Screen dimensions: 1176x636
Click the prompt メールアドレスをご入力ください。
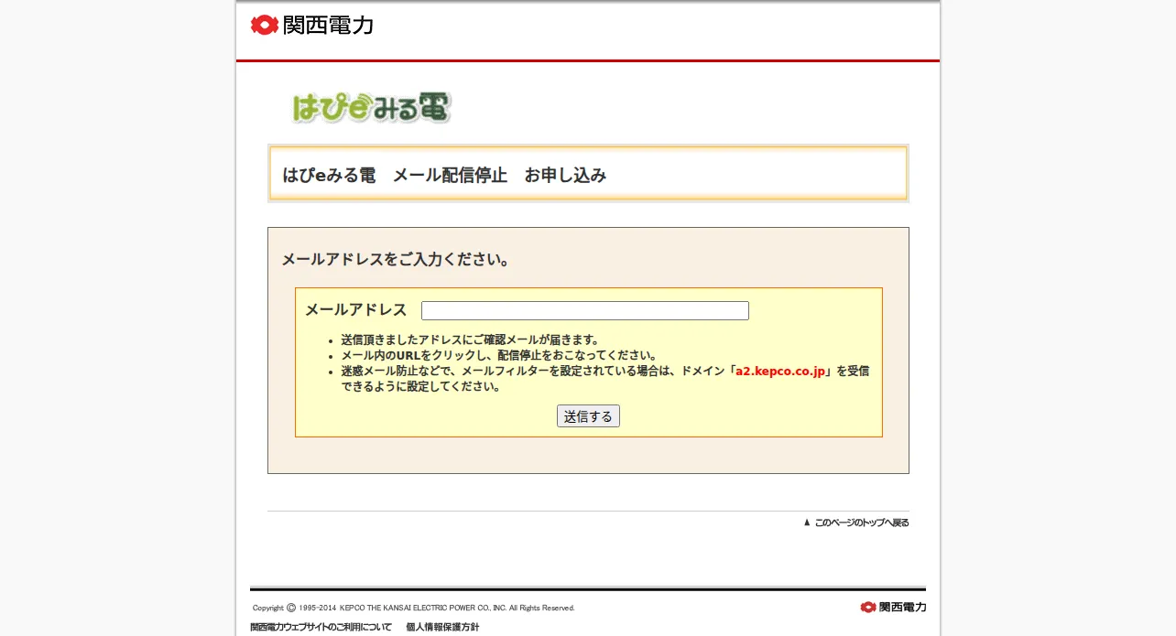[x=396, y=260]
